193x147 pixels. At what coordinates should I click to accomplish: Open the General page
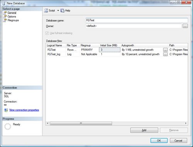[12, 13]
